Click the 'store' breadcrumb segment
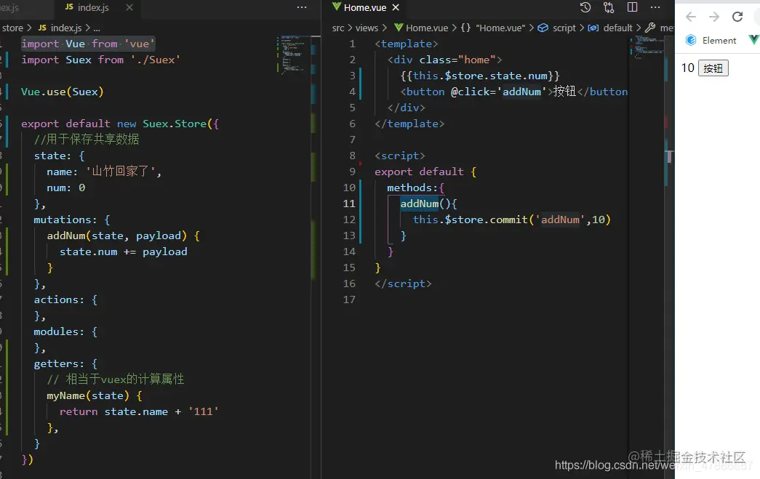 pos(12,28)
